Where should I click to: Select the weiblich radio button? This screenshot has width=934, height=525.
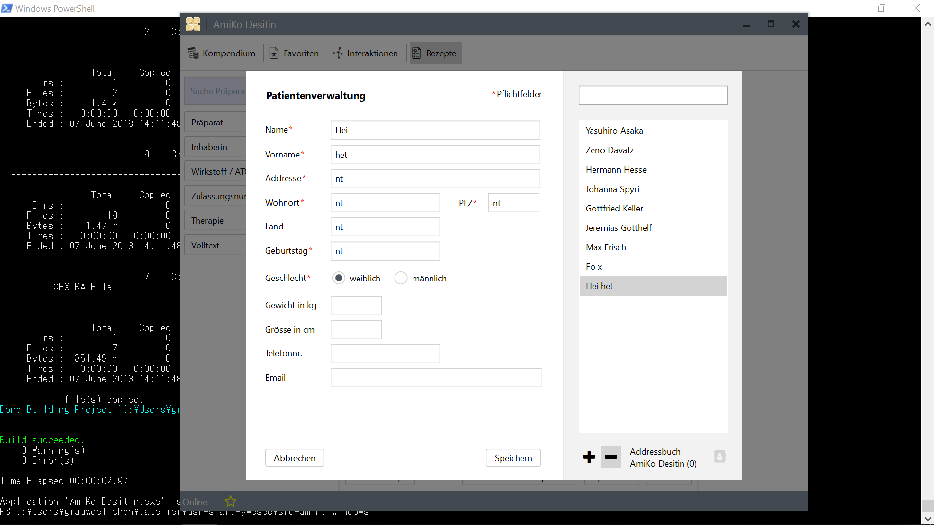click(339, 278)
